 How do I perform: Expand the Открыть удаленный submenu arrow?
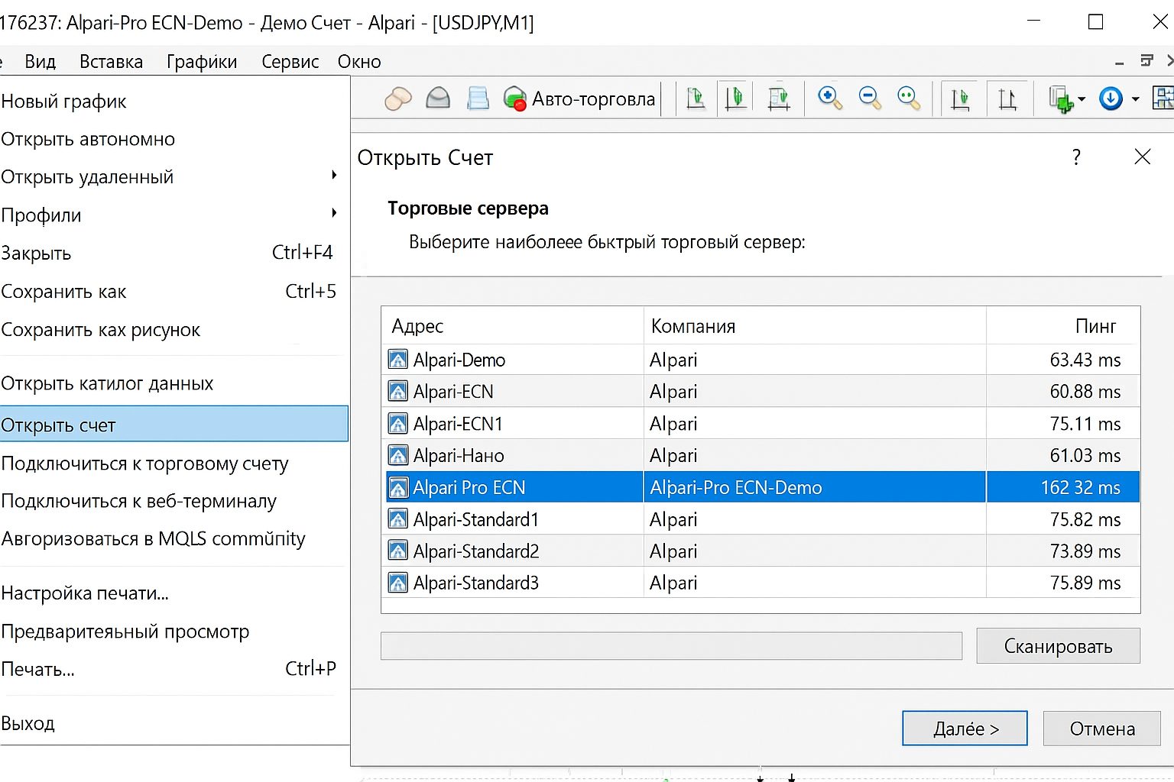(334, 176)
